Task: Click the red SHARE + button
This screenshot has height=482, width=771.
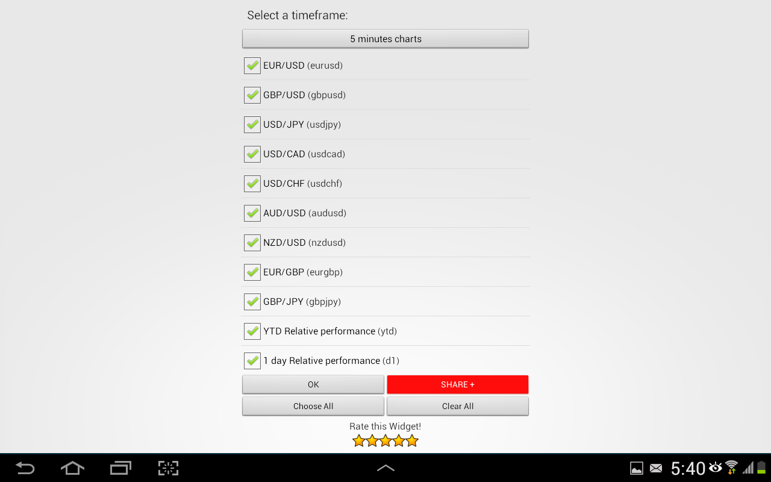Action: 458,384
